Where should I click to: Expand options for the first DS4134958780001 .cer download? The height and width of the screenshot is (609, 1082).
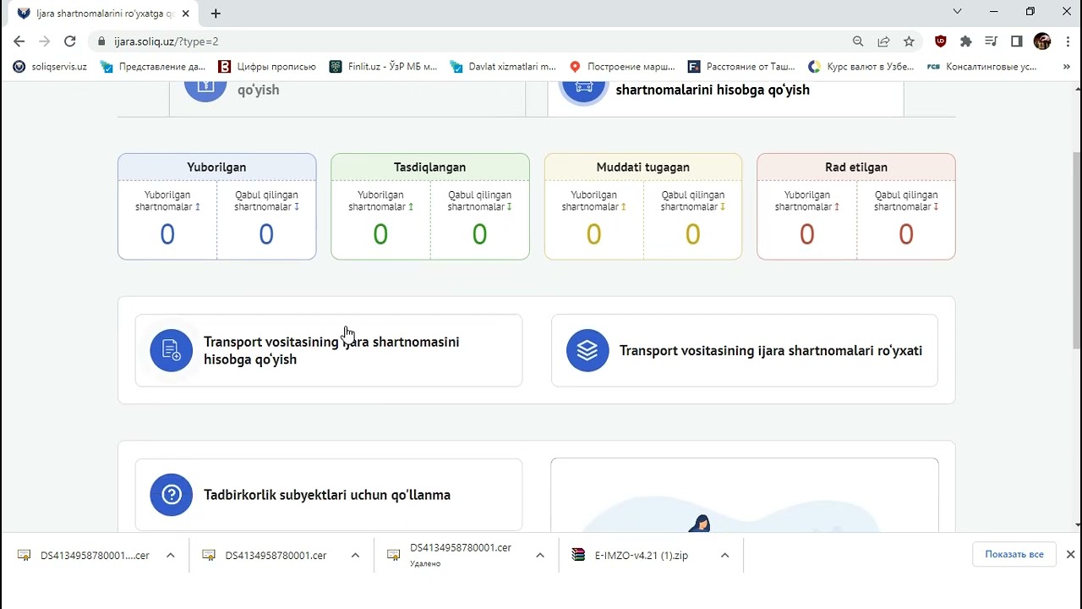(x=170, y=556)
